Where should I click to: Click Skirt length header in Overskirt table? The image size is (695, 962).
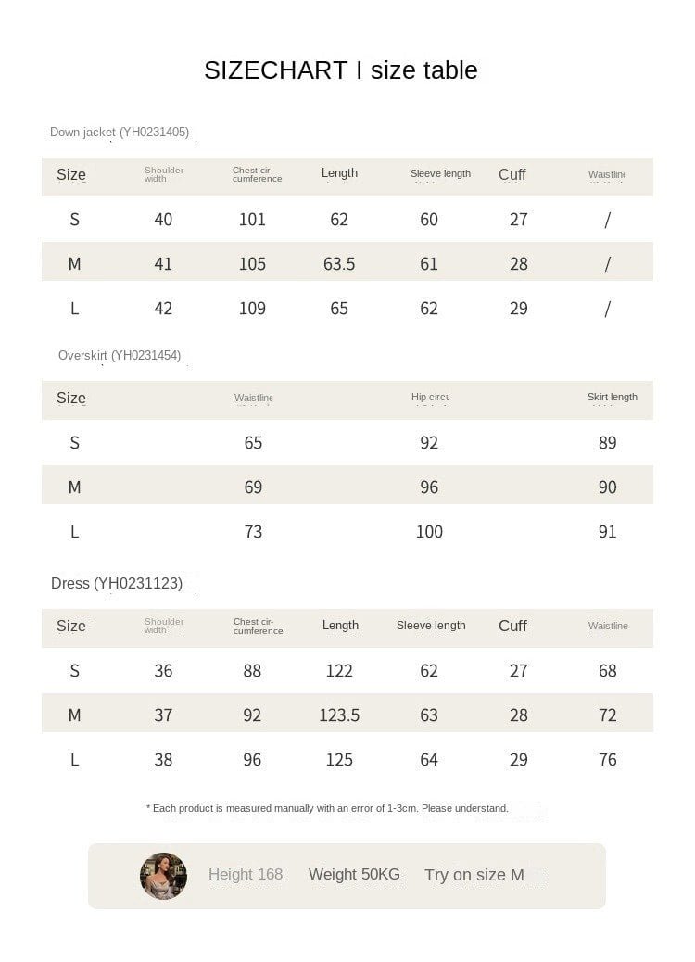[613, 397]
